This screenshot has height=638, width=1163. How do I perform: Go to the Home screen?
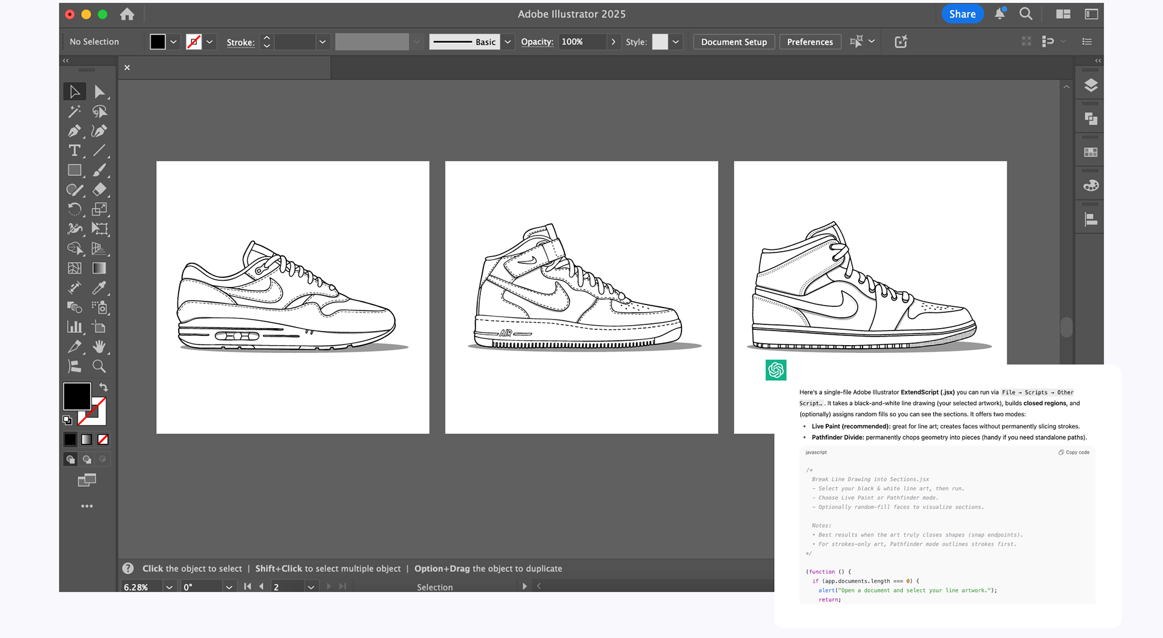pos(127,14)
